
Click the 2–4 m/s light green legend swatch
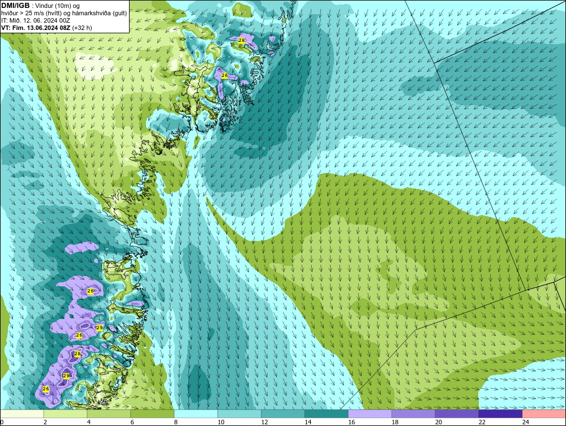(x=65, y=414)
